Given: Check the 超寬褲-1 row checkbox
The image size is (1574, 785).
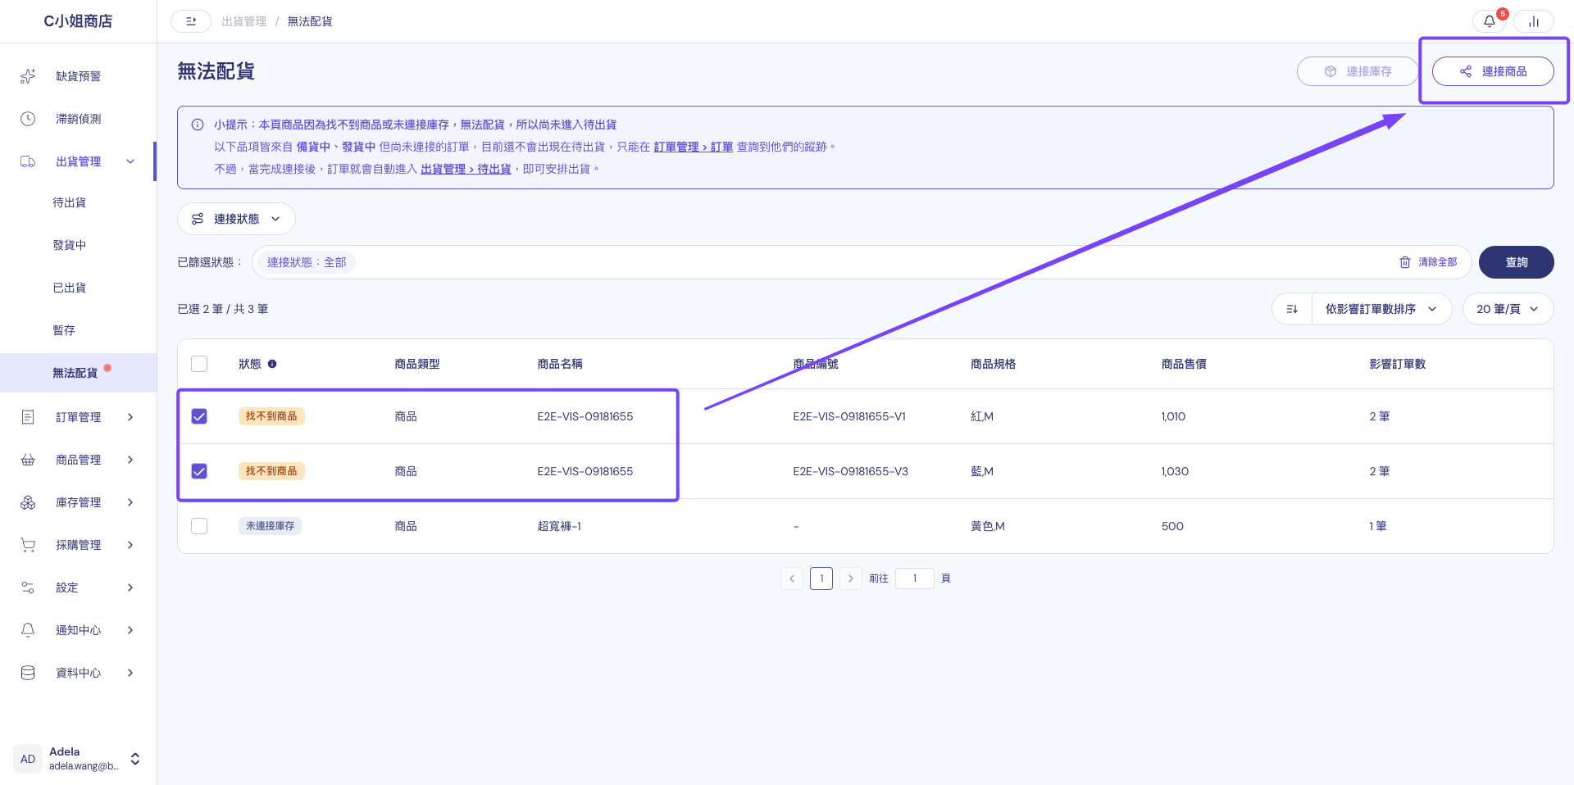Looking at the screenshot, I should point(199,526).
